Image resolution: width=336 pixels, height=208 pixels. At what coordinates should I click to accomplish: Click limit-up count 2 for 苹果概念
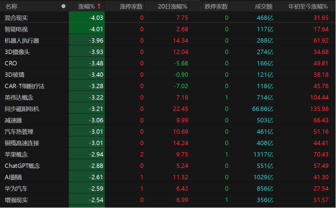point(142,154)
